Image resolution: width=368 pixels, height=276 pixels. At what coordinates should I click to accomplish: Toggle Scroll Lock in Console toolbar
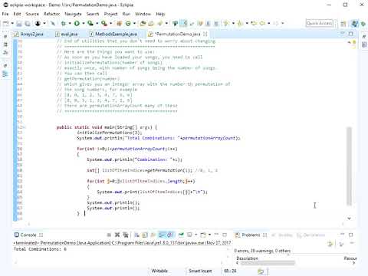point(145,235)
